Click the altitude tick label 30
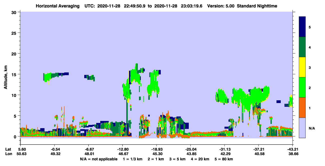 14,12
